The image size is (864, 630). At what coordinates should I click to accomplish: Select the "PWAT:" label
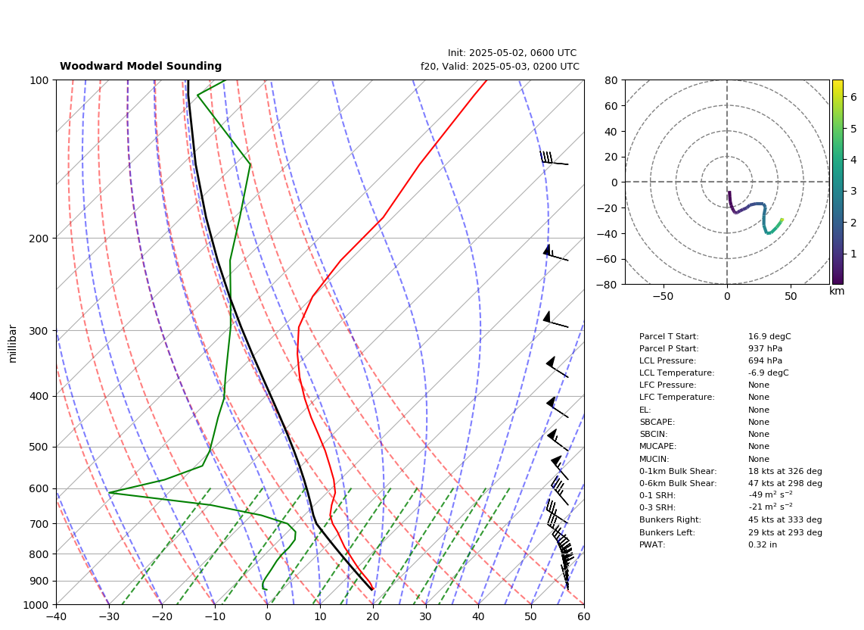652,544
